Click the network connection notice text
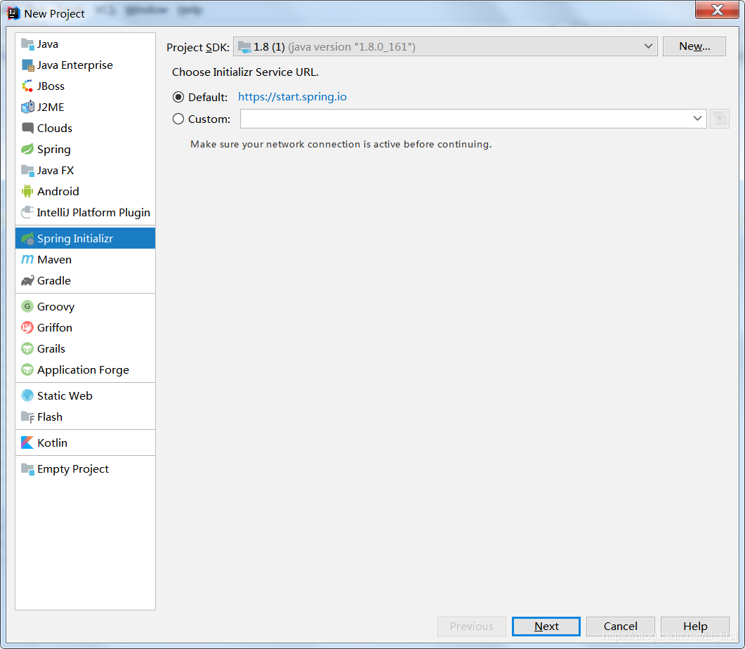The height and width of the screenshot is (649, 745). click(341, 144)
